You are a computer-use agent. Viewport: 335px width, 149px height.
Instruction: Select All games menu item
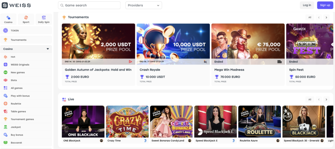26,88
